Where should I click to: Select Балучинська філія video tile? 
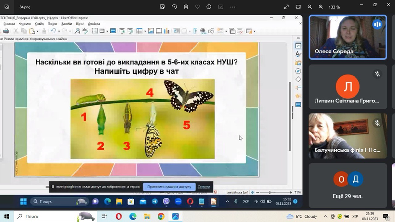pos(348,136)
